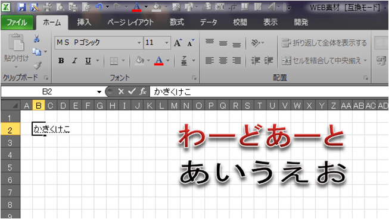Click the Font Color A in font group

(x=159, y=61)
